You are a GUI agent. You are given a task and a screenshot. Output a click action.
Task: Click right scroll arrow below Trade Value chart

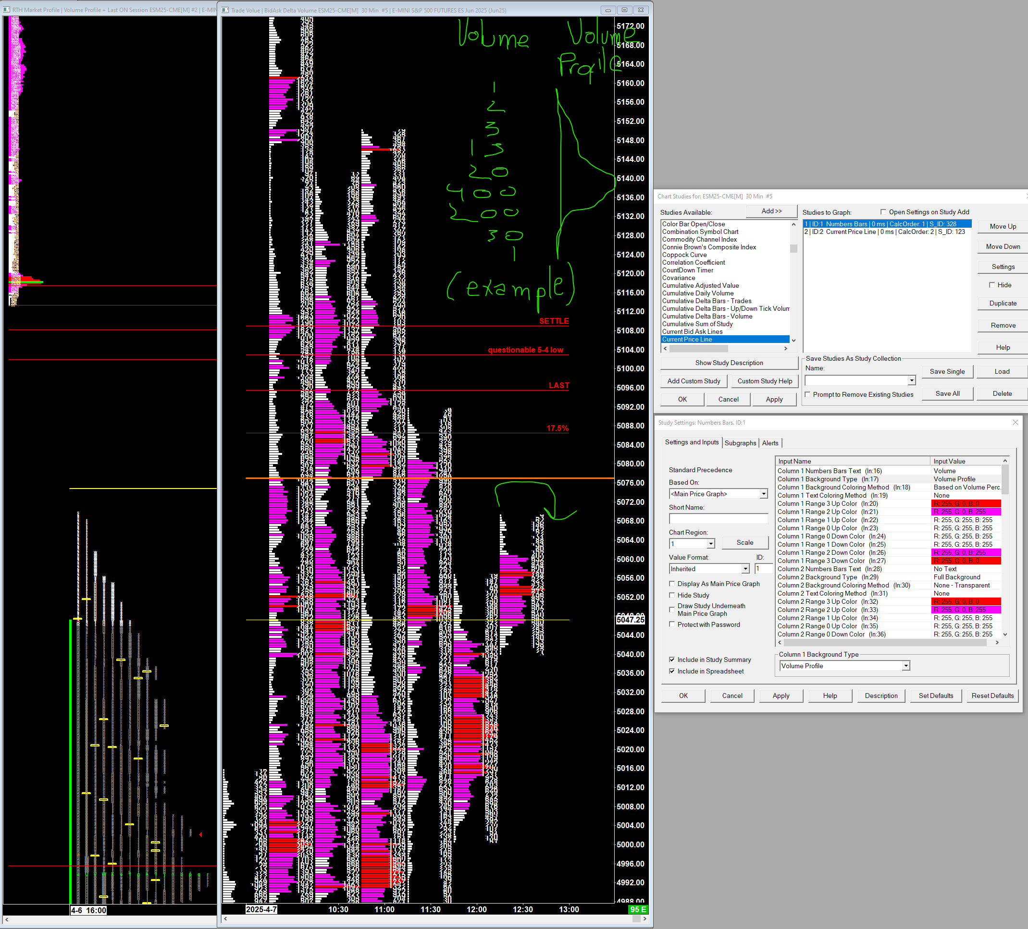(645, 919)
